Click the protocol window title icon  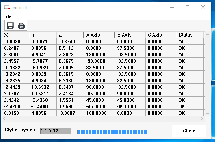click(x=7, y=7)
